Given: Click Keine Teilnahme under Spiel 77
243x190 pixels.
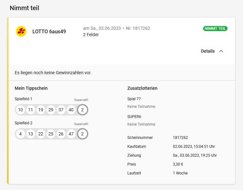Looking at the screenshot, I should click(x=141, y=107).
